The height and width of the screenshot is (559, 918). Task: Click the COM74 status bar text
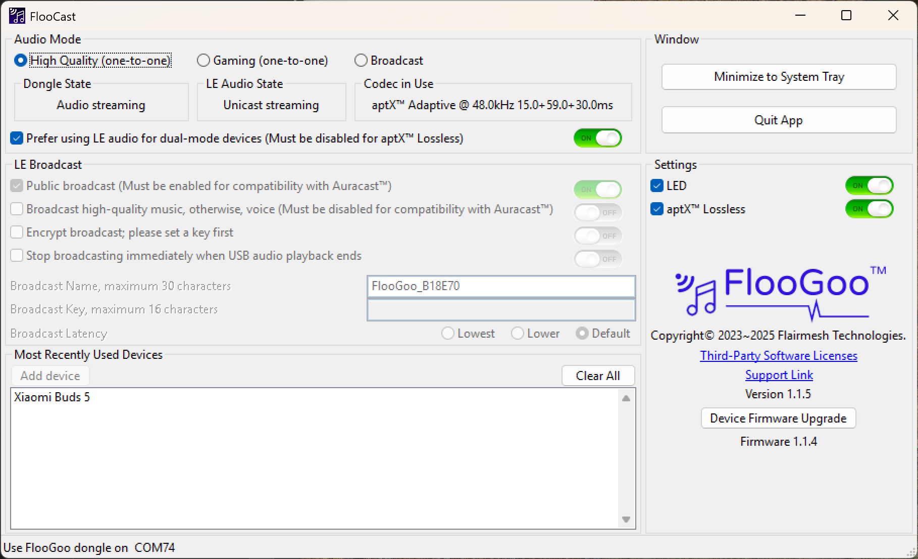[x=155, y=548]
